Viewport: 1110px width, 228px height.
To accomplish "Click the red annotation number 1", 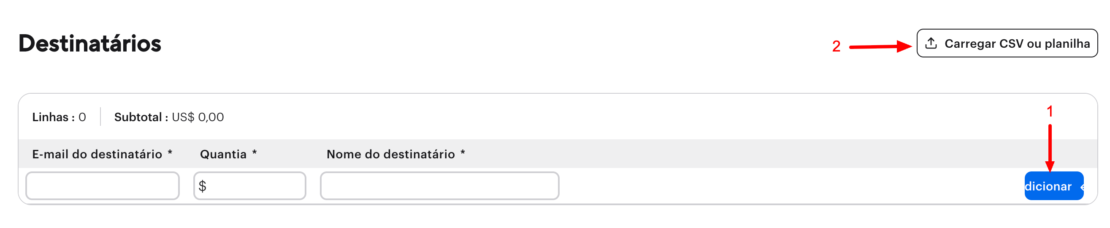I will pos(1050,111).
